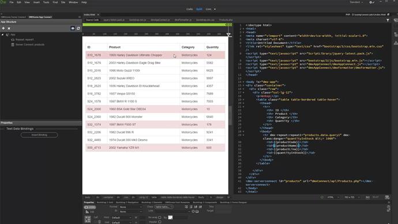Open the Edit menu

19,2
